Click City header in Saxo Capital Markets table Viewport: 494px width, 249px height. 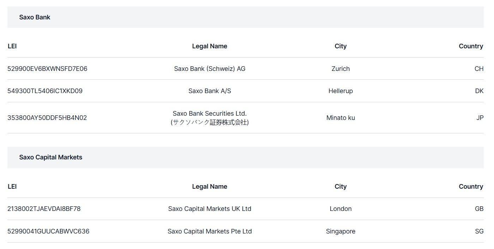[341, 187]
